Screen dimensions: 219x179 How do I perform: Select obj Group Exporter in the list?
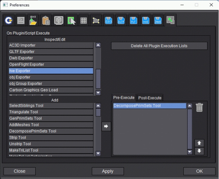51,83
